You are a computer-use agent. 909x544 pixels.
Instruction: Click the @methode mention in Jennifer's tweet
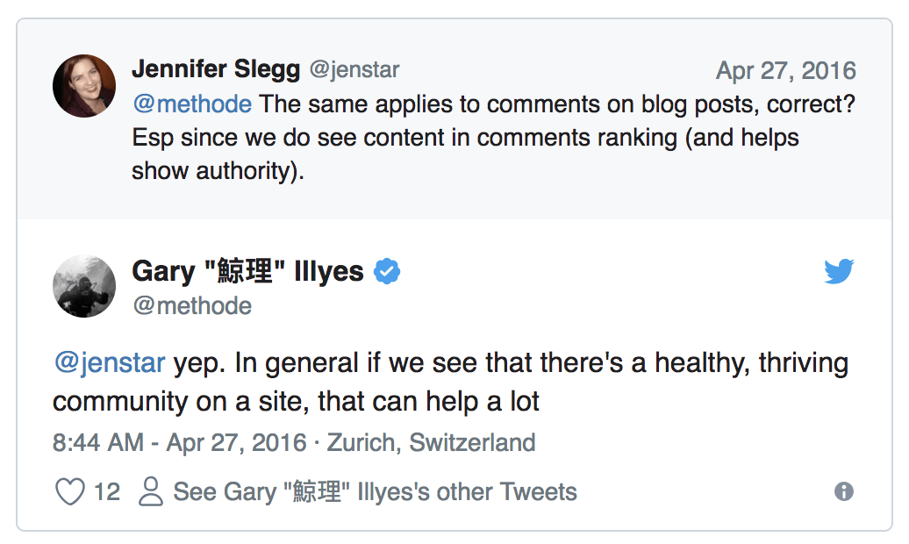click(x=191, y=104)
